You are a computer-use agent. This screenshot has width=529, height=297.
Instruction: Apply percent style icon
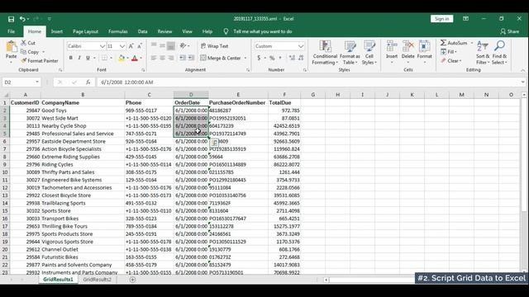[272, 58]
